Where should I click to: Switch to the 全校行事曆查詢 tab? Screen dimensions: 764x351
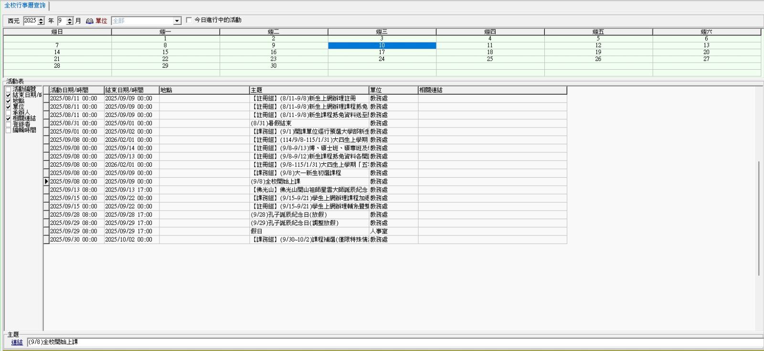[25, 5]
